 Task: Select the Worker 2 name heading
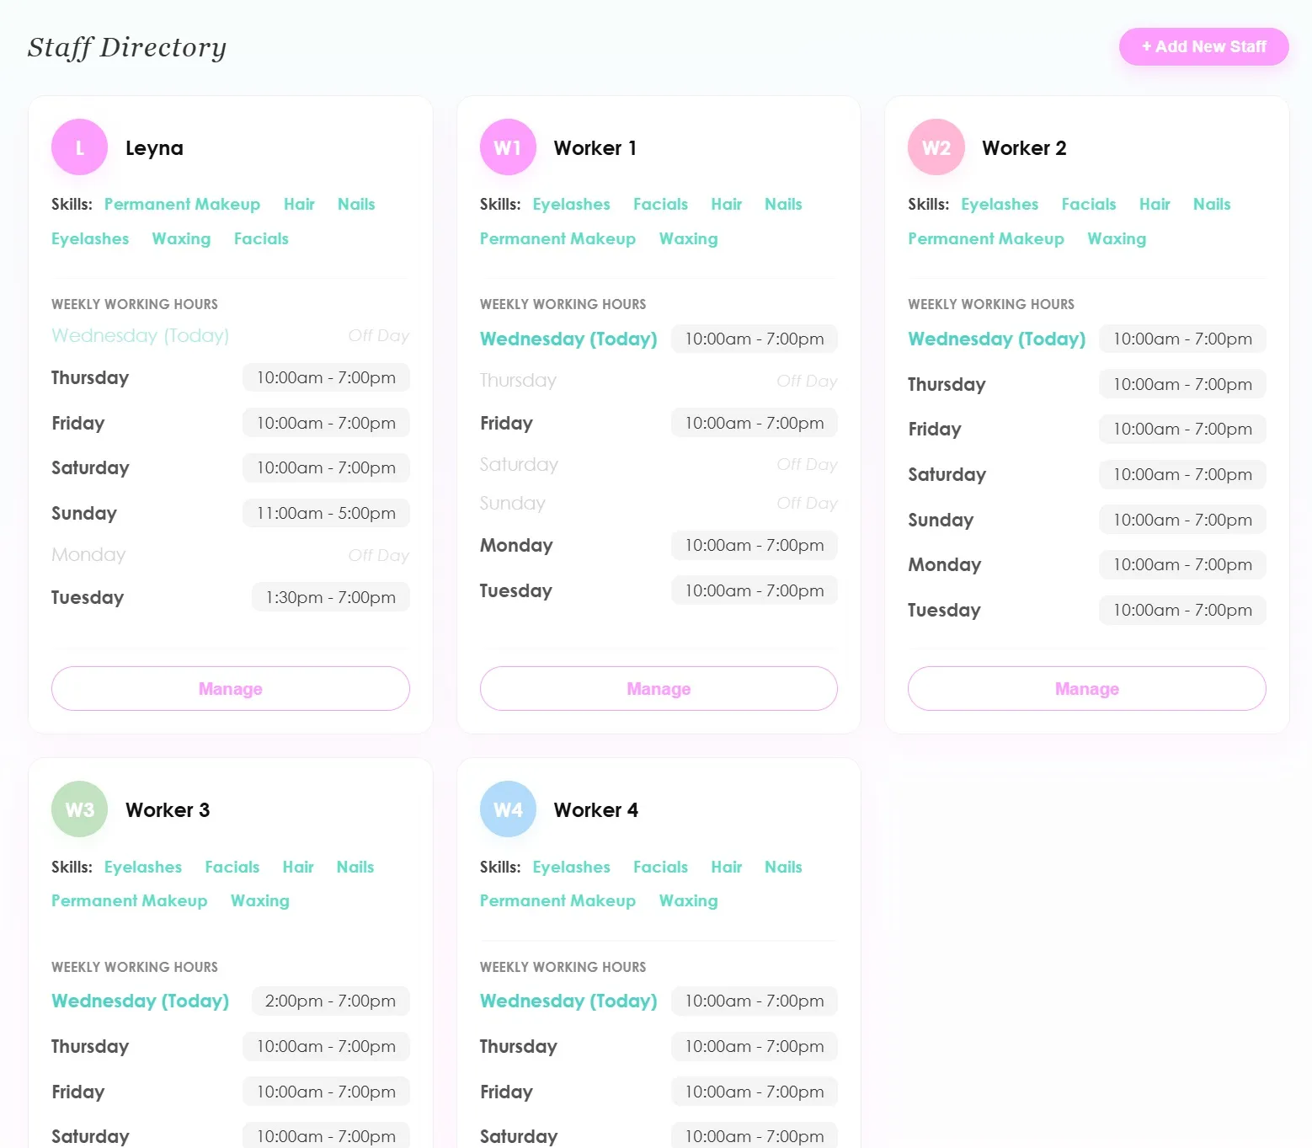pos(1024,148)
